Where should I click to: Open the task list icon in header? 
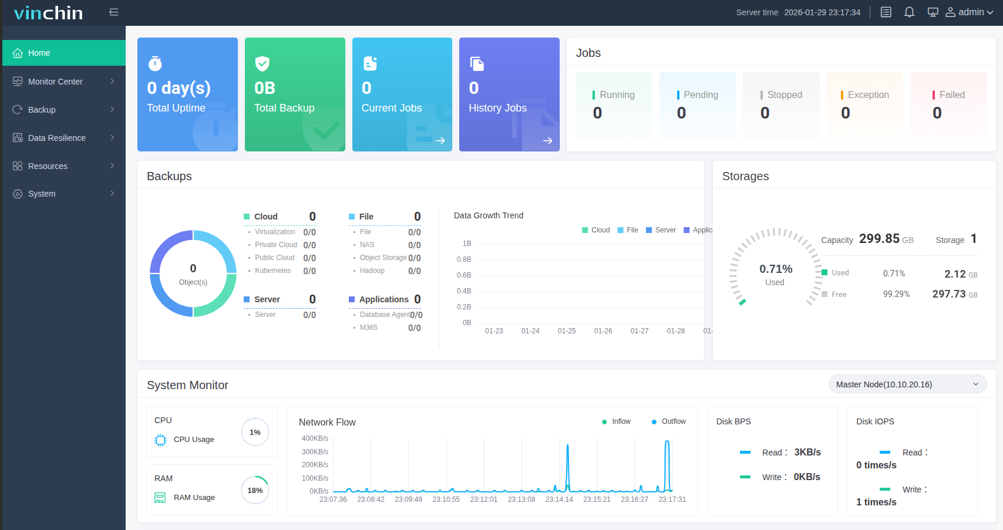[886, 12]
